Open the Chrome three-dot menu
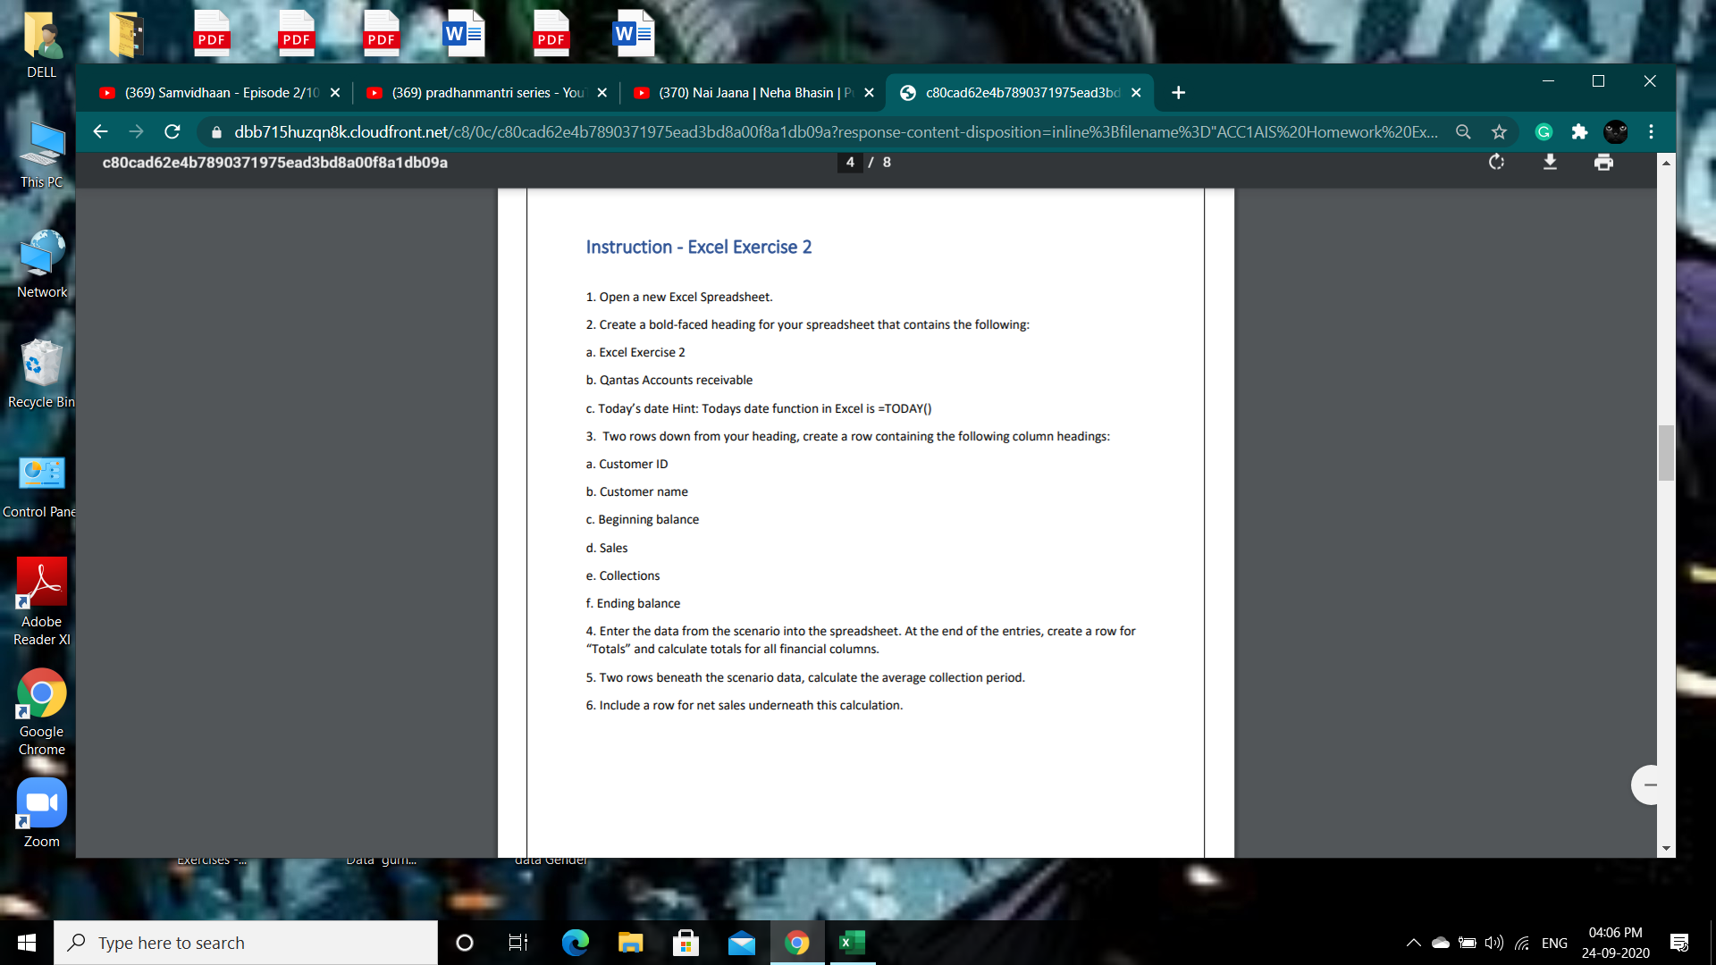This screenshot has height=965, width=1716. [x=1651, y=131]
